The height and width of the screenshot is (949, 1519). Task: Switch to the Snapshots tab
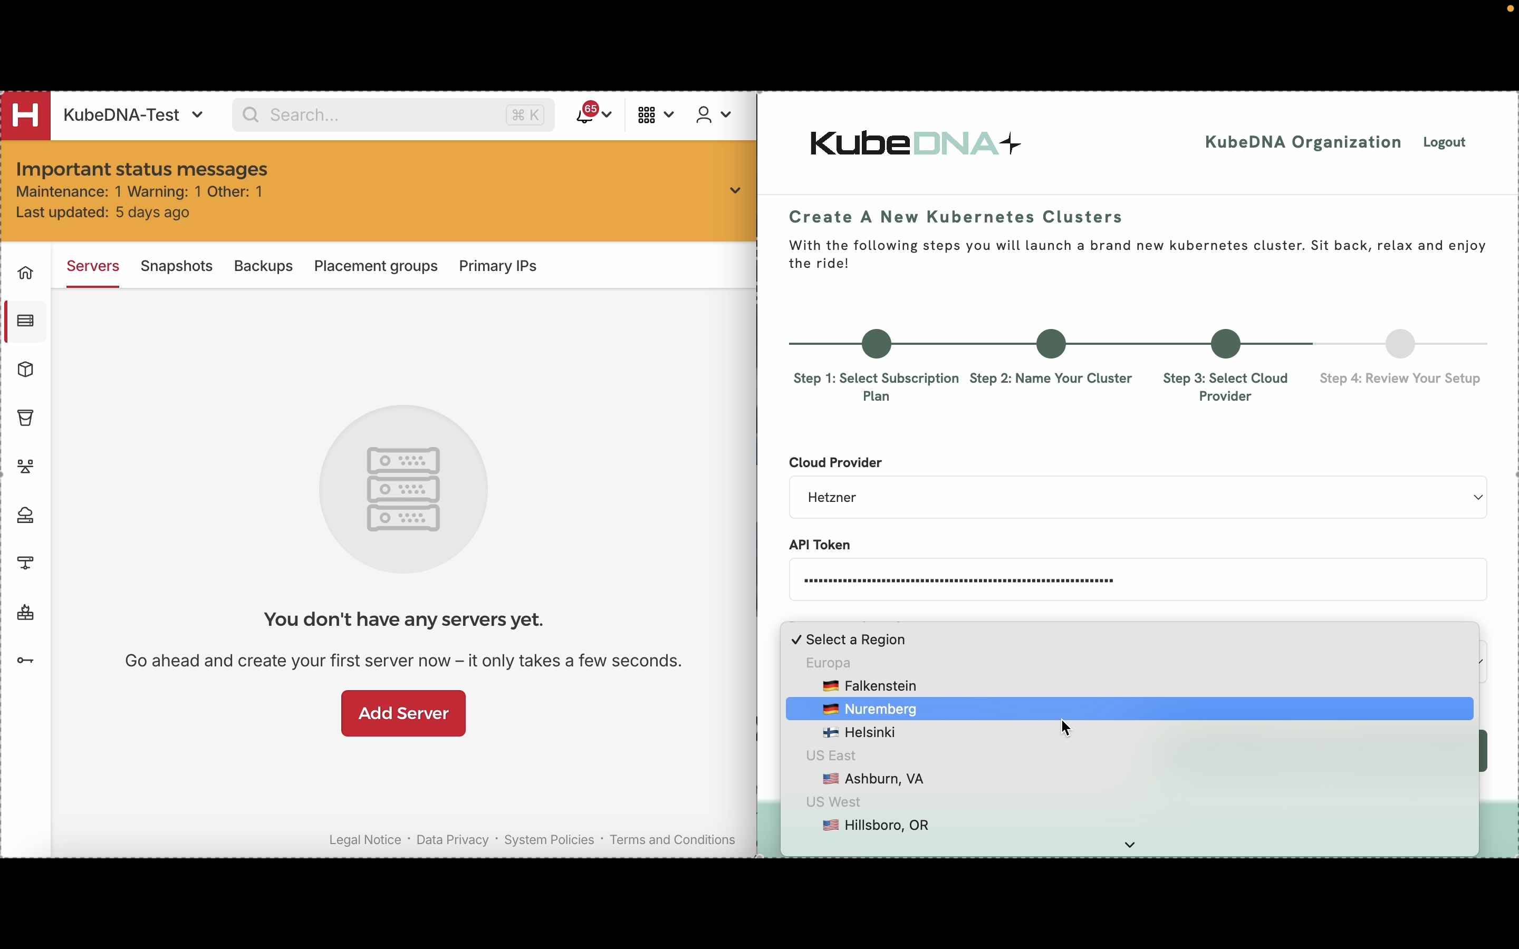[x=176, y=267]
